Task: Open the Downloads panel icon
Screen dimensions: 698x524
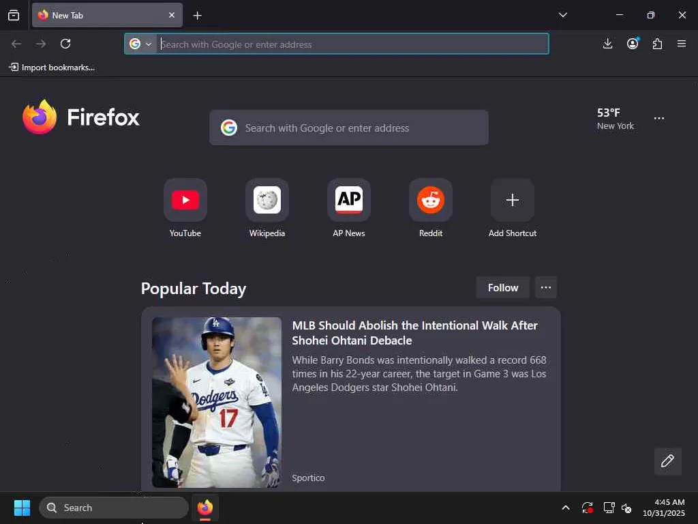Action: point(607,44)
